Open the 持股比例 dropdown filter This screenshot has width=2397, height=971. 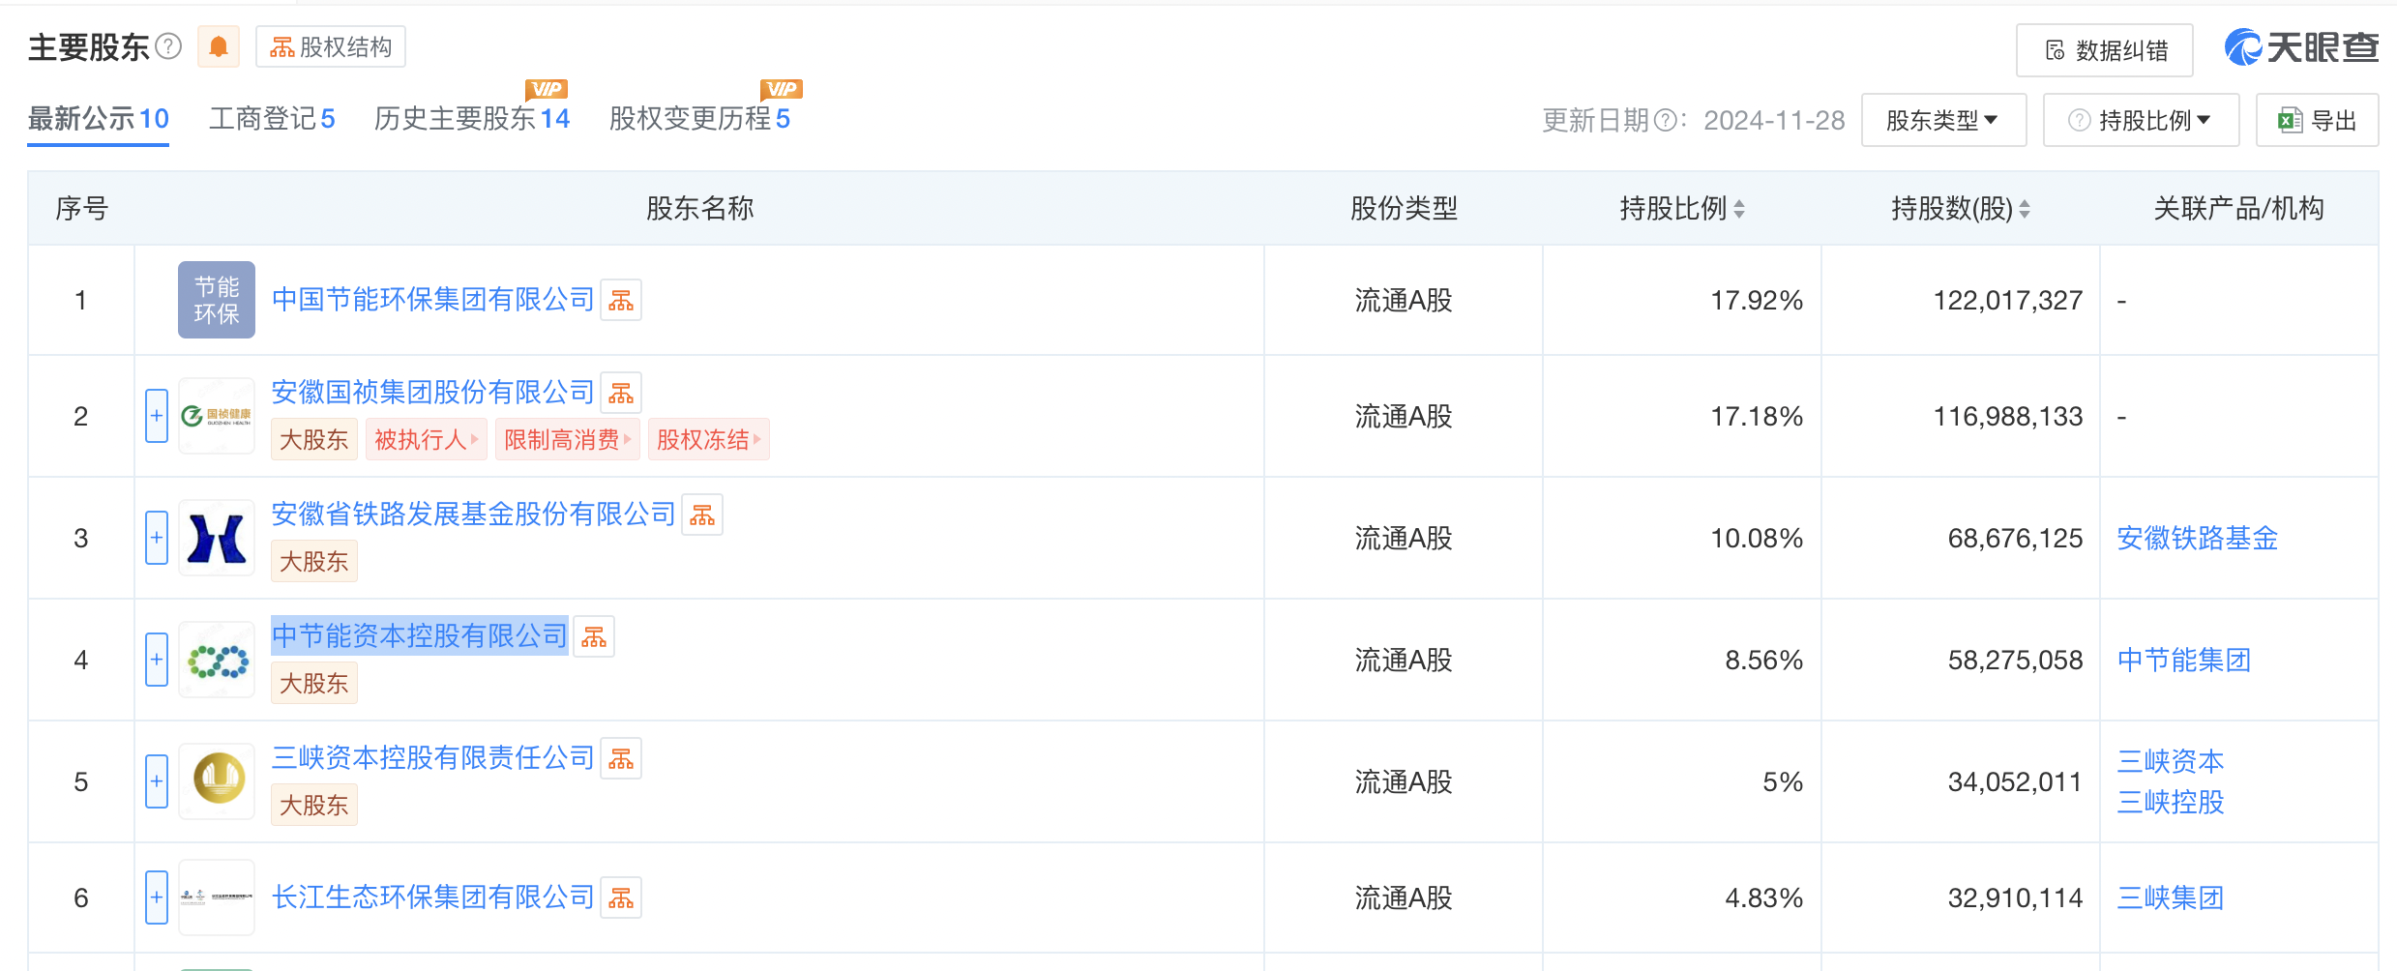click(2140, 121)
